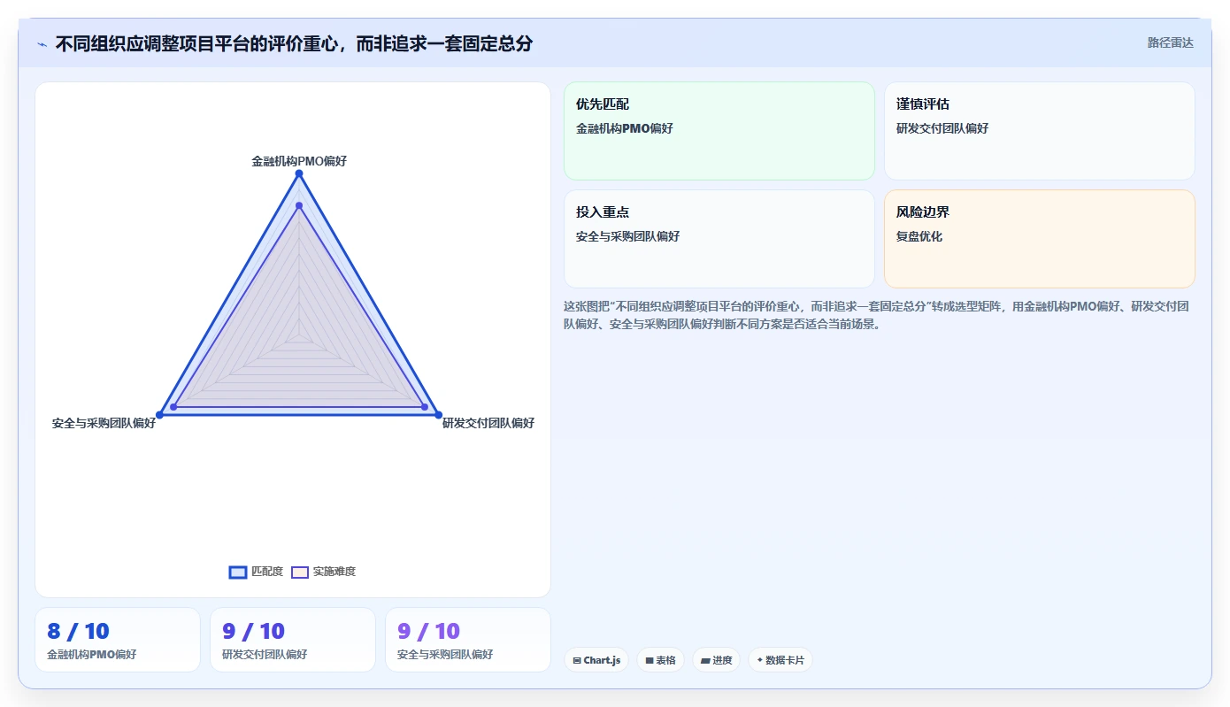Open the 谨慎评估 card
The image size is (1230, 707).
[x=1040, y=131]
